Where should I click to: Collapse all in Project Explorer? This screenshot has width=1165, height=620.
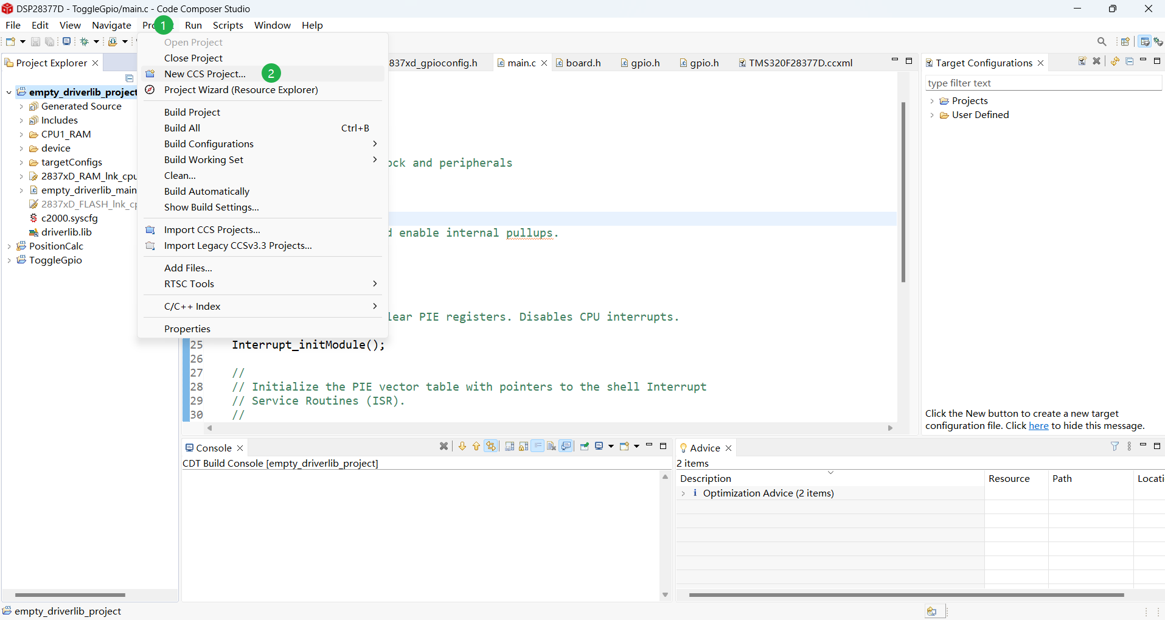point(129,78)
